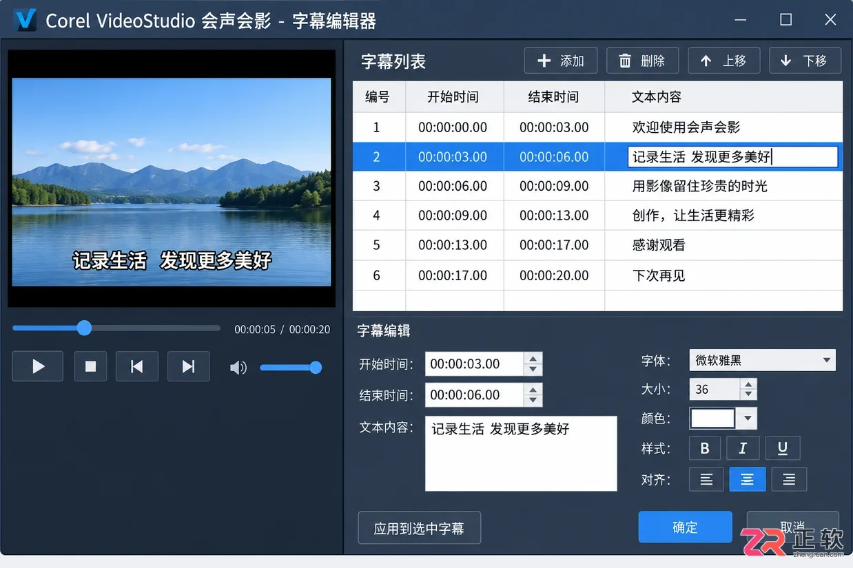Decrease font size with down arrow
The height and width of the screenshot is (568, 853).
[x=748, y=395]
